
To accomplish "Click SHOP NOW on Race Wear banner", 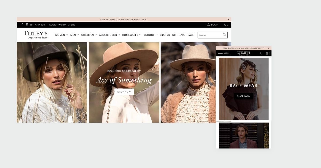I will [x=244, y=96].
